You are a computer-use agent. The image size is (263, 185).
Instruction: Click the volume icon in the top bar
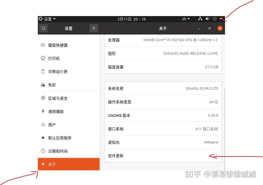(207, 19)
